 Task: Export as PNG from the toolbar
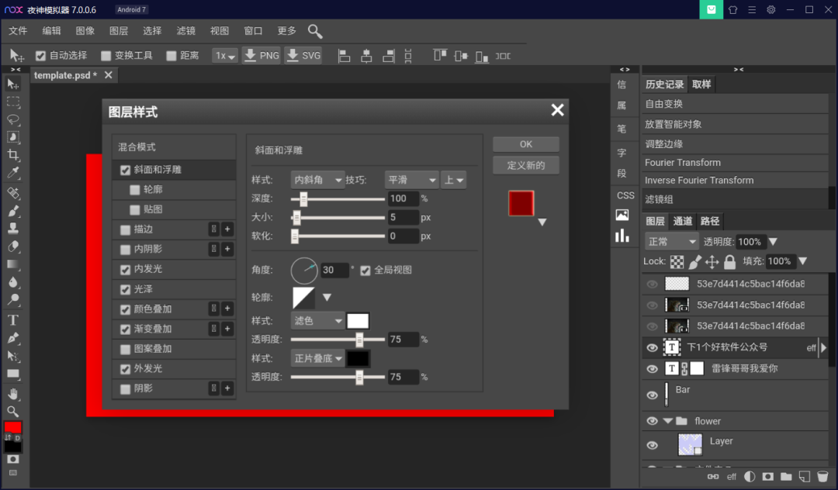[261, 56]
